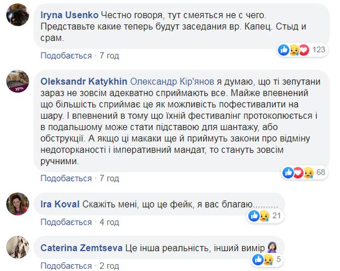Screen dimensions: 340x271
Task: Click the 4 год comment timestamp
Action: (x=109, y=222)
